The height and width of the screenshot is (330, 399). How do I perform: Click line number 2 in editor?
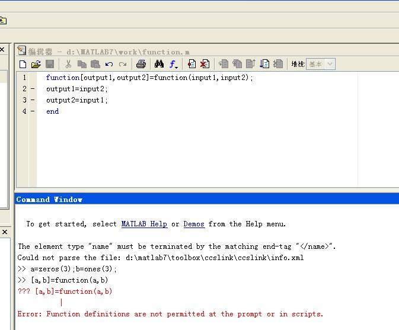pos(24,89)
